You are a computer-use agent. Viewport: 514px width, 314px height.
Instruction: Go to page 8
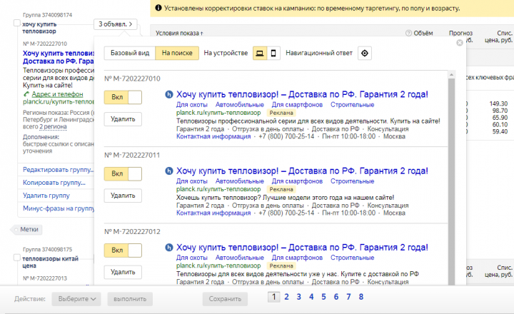[361, 297]
